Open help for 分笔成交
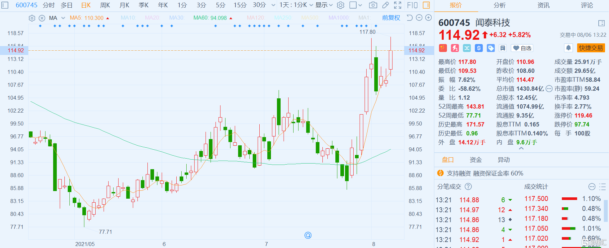Image resolution: width=609 pixels, height=248 pixels. coord(468,186)
